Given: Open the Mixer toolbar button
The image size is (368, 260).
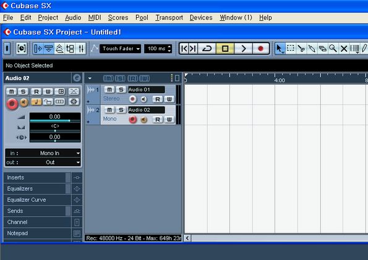Looking at the screenshot, I should tap(81, 49).
